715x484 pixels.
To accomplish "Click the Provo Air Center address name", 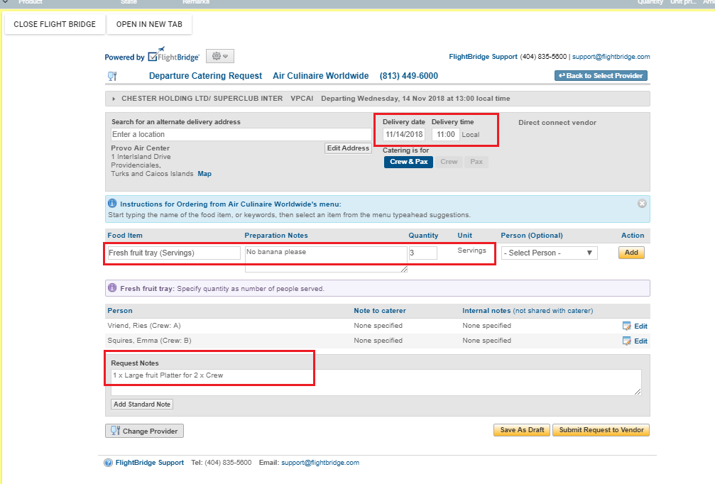I will pos(141,148).
